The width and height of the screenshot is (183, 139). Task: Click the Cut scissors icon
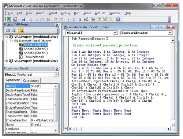pyautogui.click(x=31, y=19)
